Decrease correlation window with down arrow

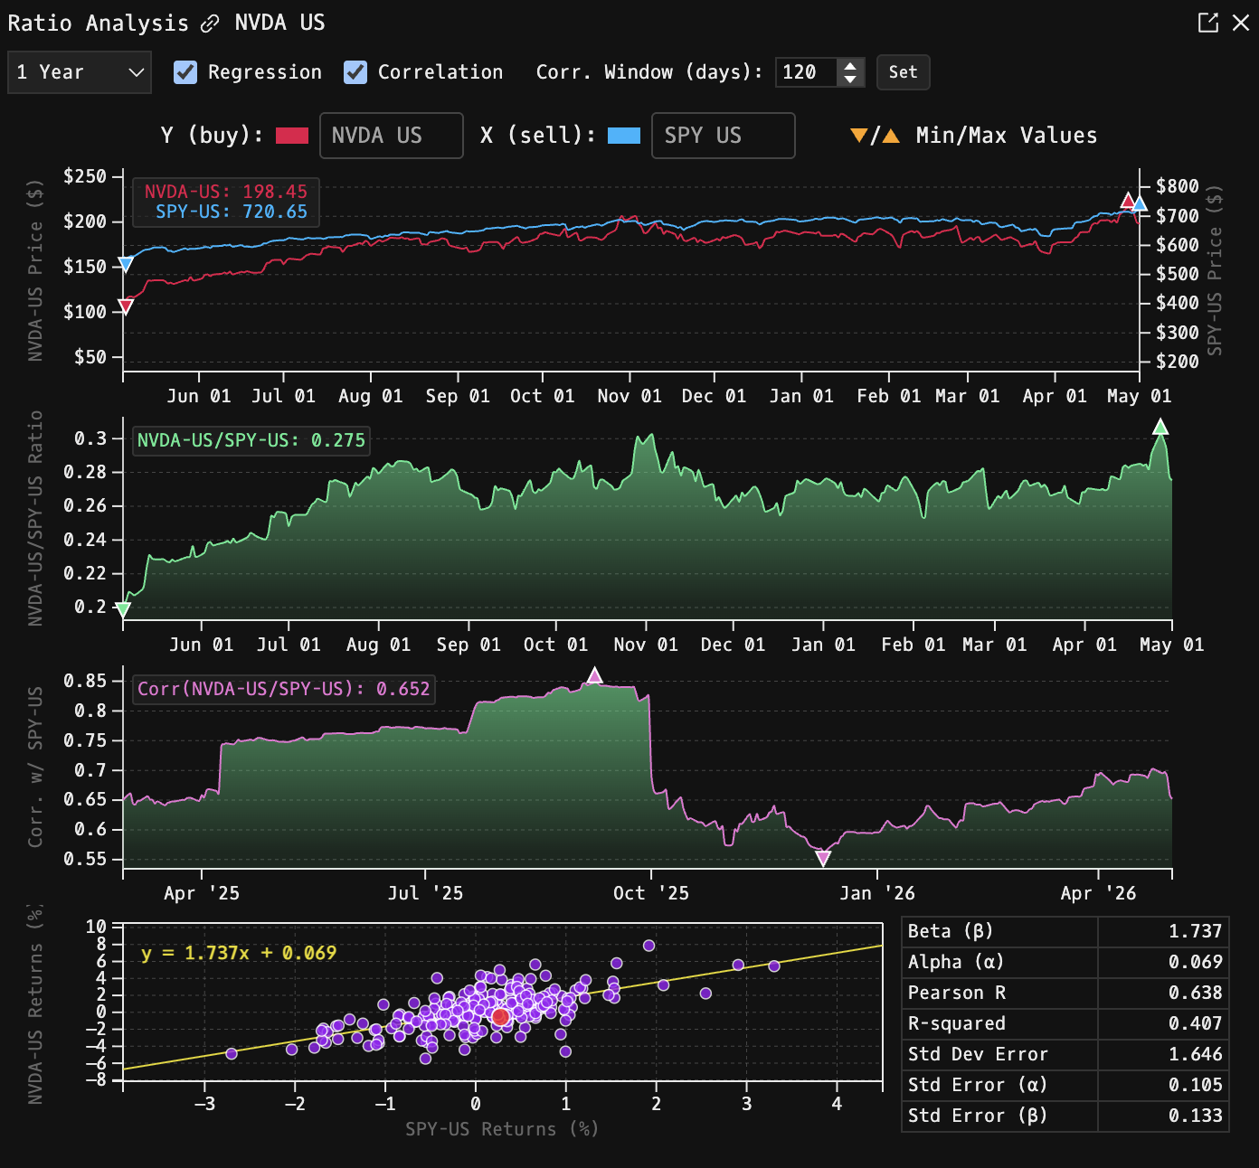tap(850, 80)
